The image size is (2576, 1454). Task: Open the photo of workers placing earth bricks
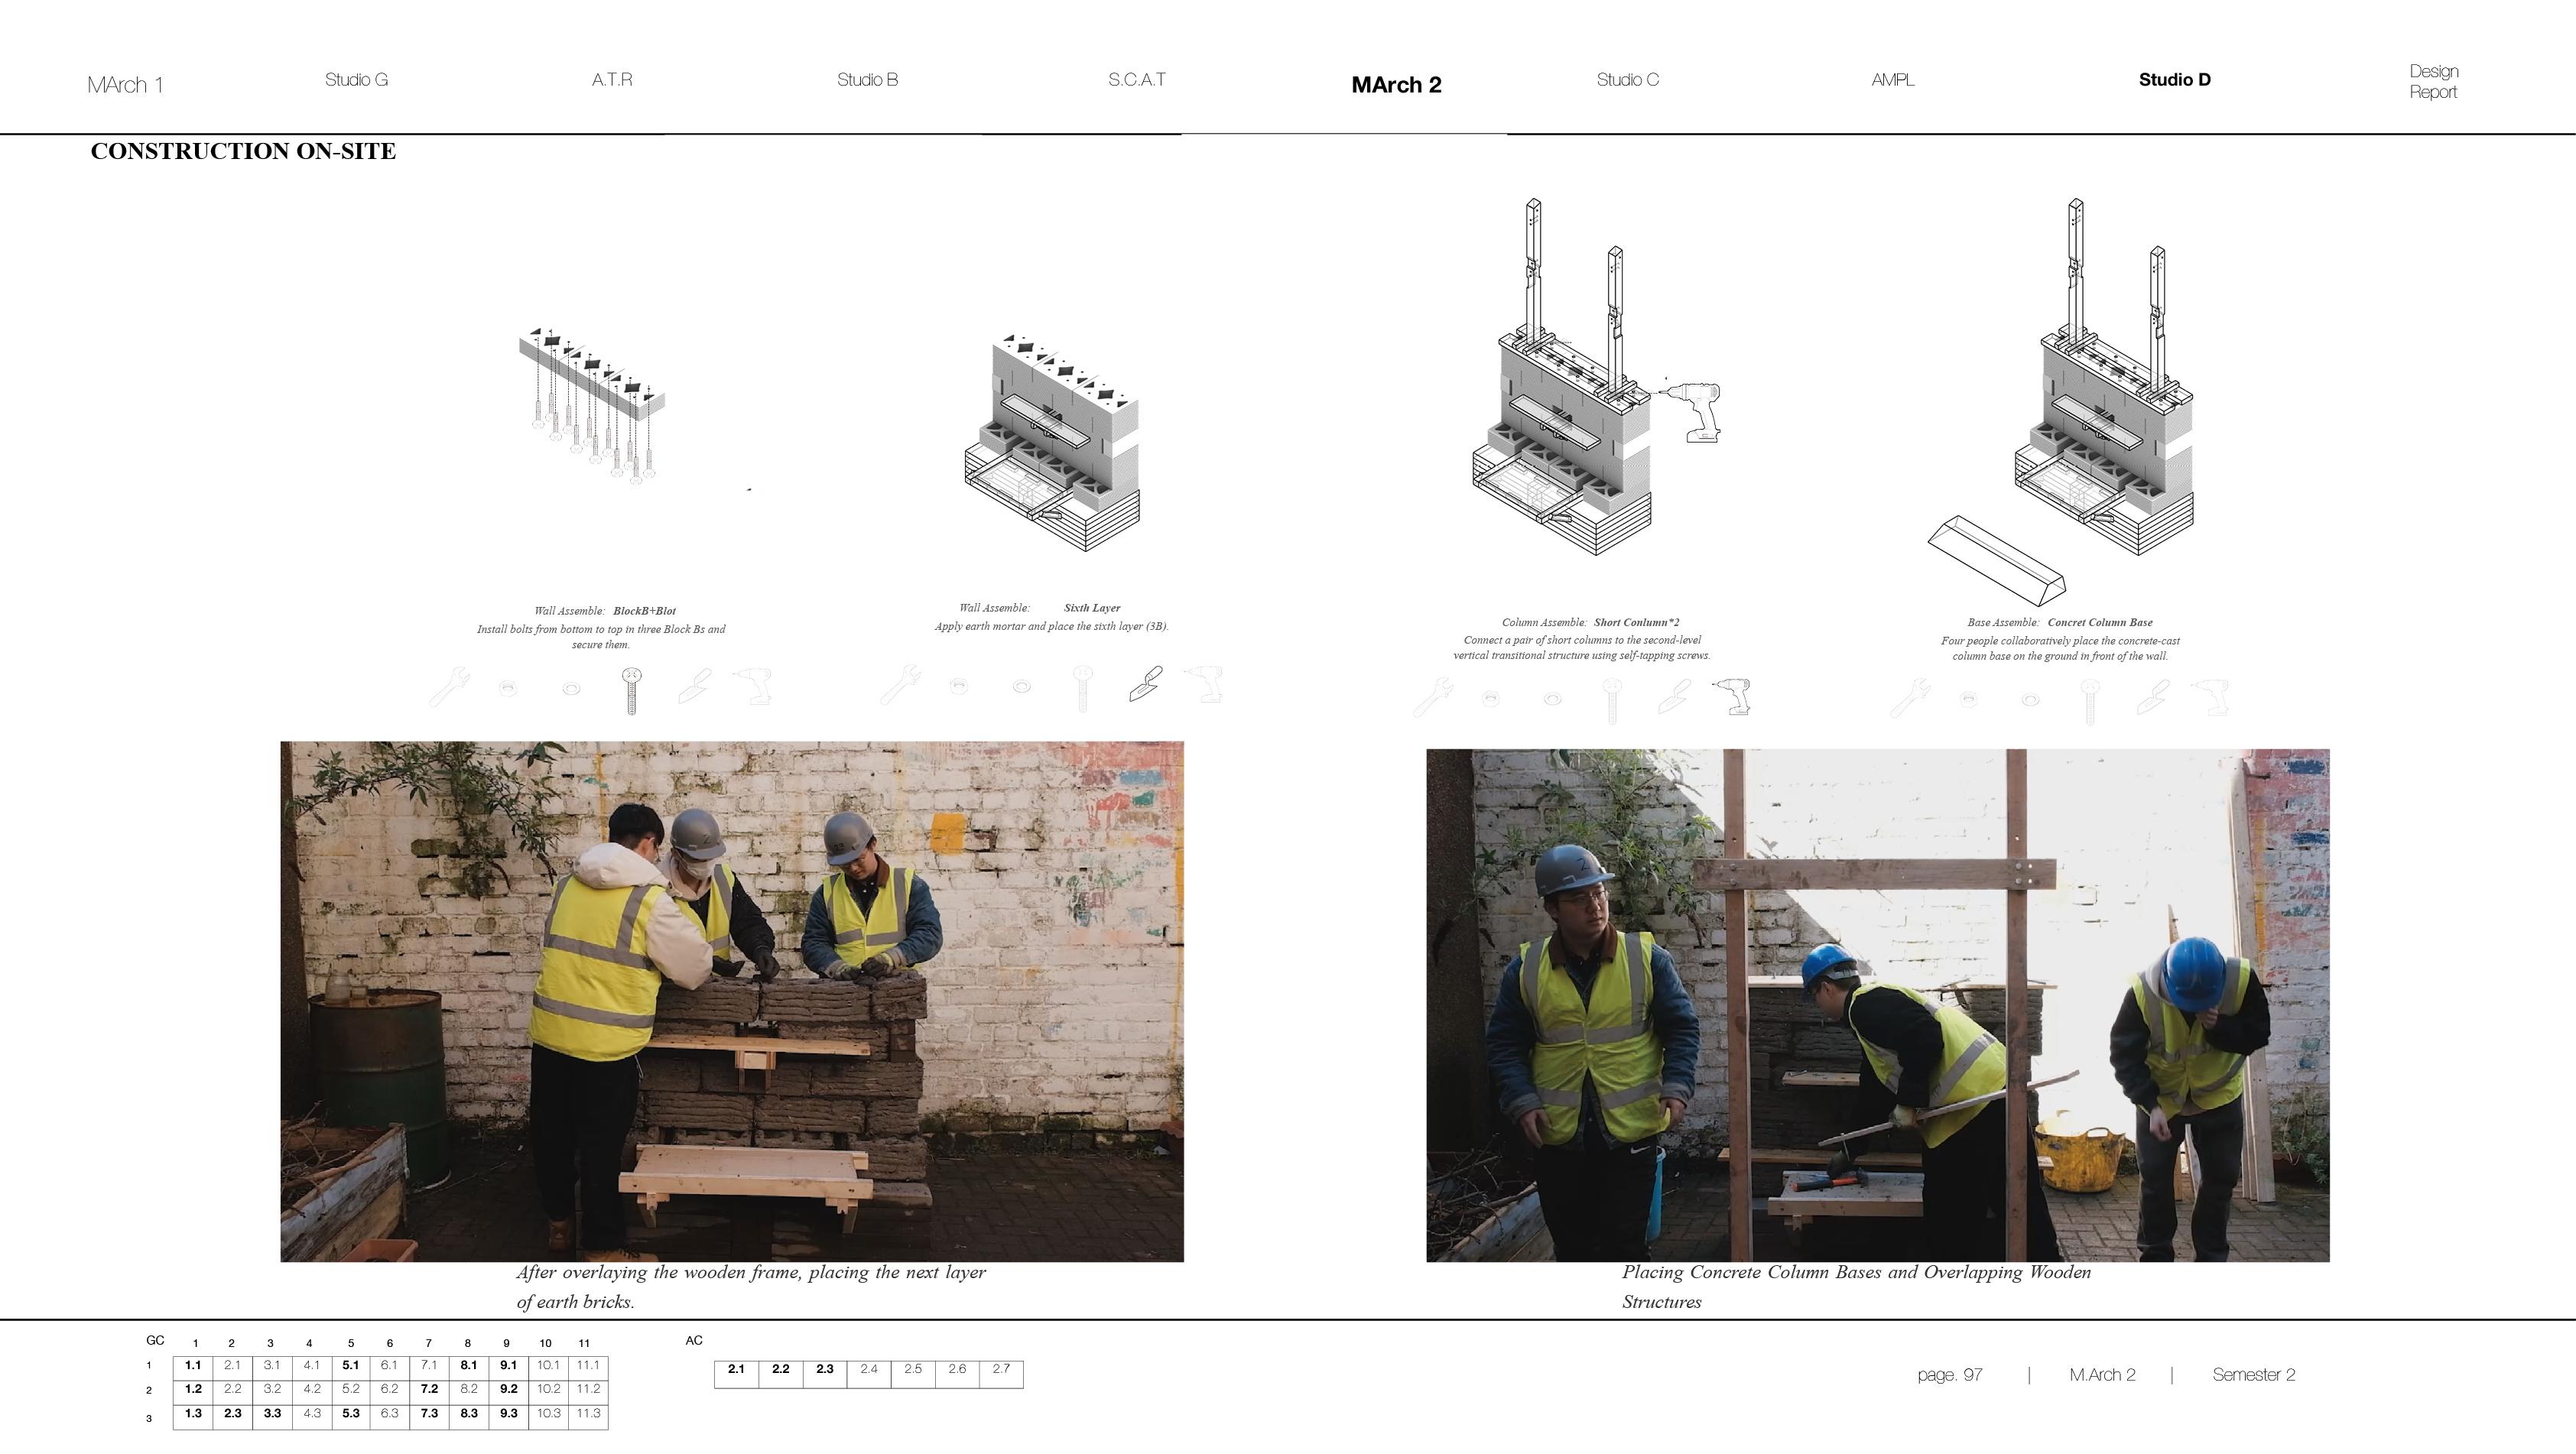(731, 1001)
